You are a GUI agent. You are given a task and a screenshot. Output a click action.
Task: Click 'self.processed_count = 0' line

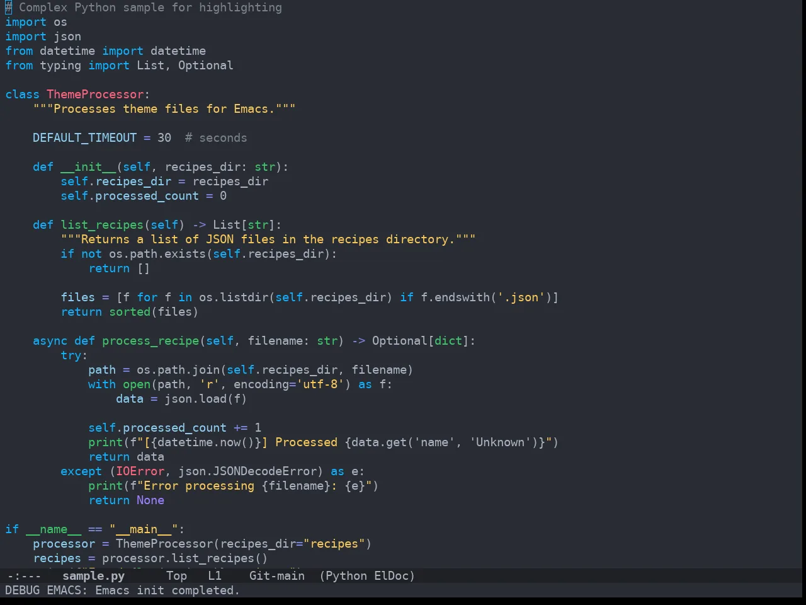coord(144,196)
